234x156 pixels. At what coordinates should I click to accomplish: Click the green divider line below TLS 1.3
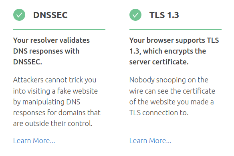[x=175, y=30]
